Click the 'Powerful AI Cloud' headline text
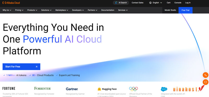Screen dimensions: 209x97 (x=62, y=39)
